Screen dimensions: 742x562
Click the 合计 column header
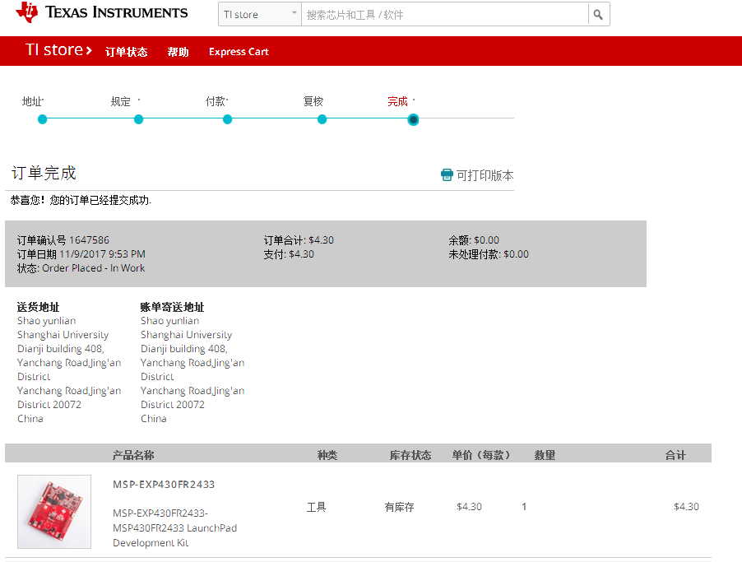[675, 455]
